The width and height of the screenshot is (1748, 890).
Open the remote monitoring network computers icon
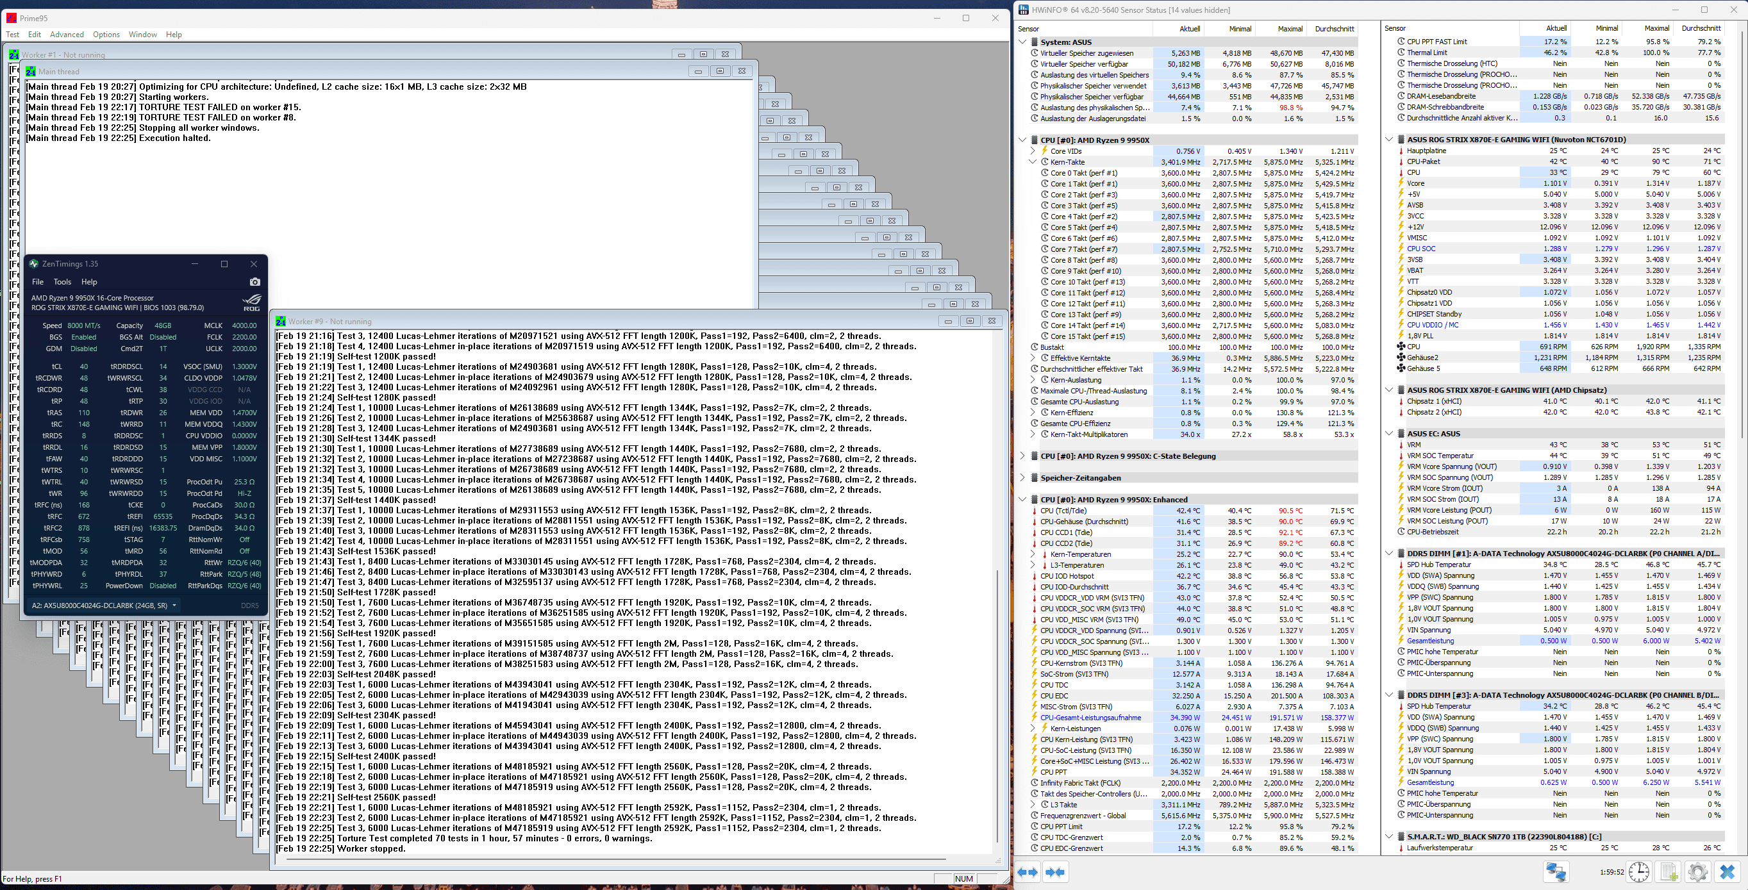coord(1556,871)
